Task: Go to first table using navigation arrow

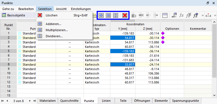Action: coord(3,101)
